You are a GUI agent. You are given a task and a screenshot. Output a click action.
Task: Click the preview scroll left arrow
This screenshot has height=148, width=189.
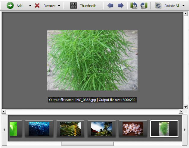(4, 111)
